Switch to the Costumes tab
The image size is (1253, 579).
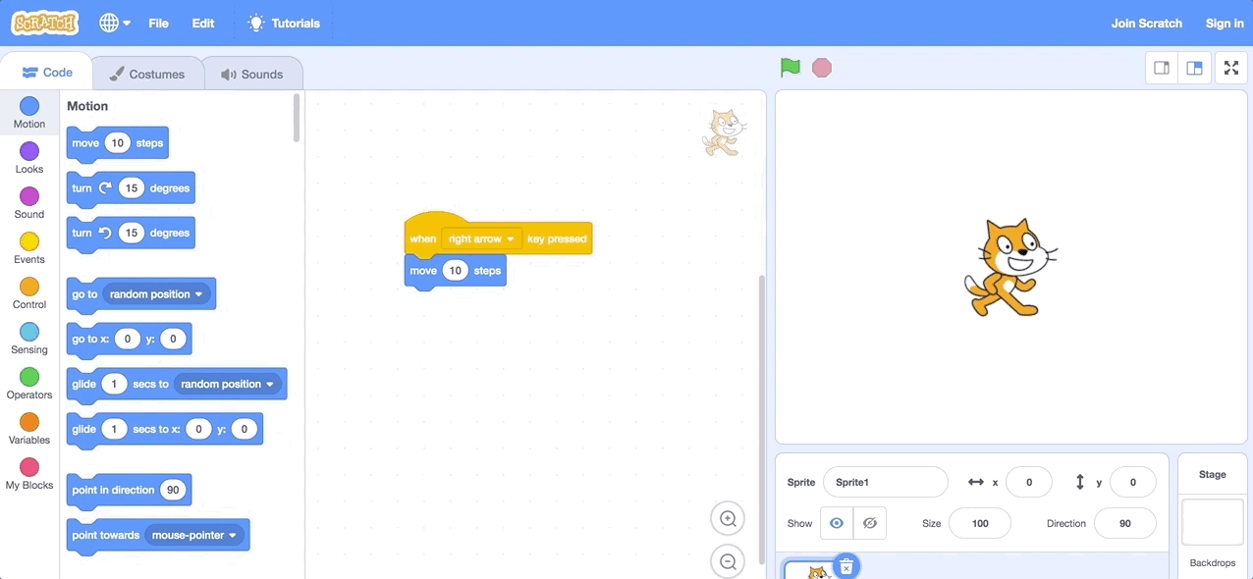(147, 74)
